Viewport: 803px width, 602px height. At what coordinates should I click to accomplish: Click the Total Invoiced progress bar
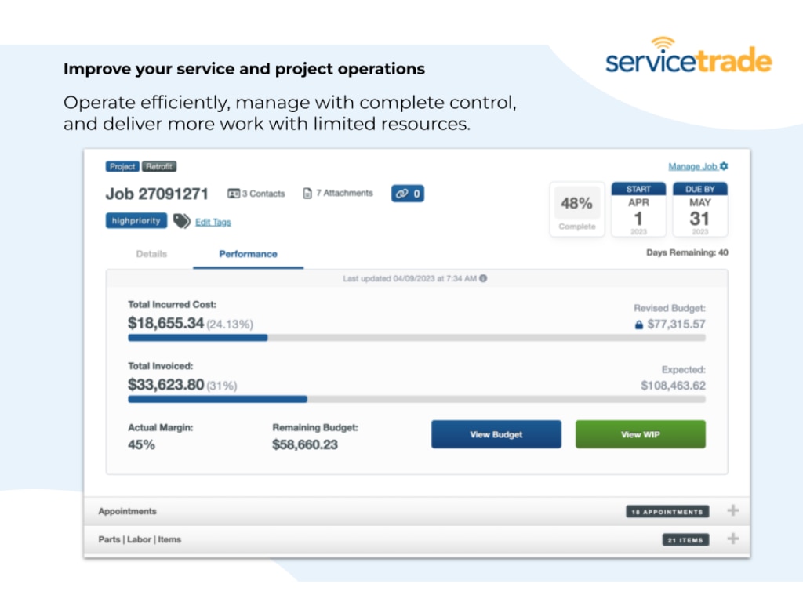click(416, 399)
